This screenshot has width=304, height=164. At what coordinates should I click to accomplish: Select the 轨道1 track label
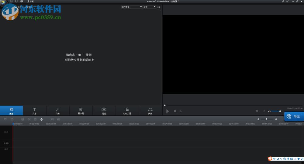pyautogui.click(x=6, y=143)
